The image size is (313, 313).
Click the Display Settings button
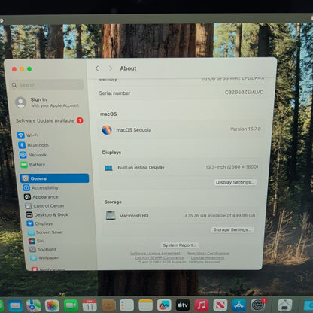[235, 182]
